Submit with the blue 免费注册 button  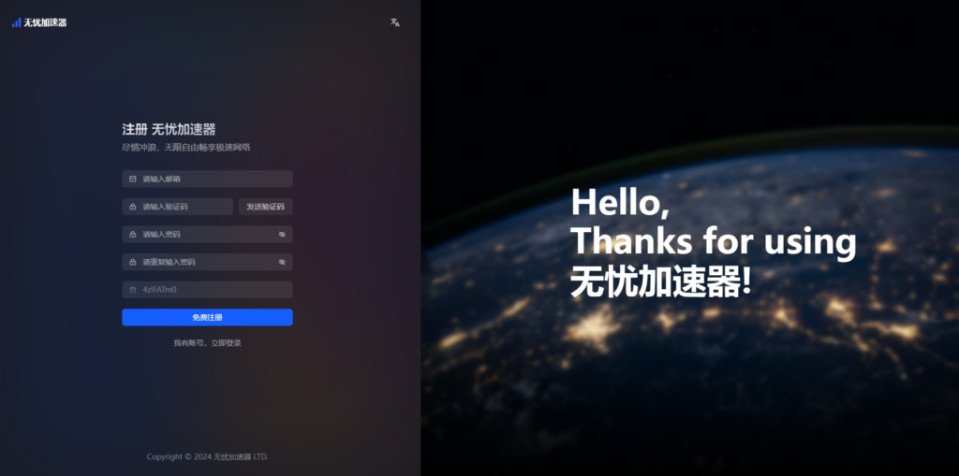coord(207,317)
